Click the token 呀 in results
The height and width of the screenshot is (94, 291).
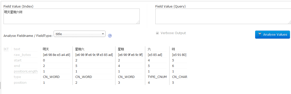pos(174,49)
